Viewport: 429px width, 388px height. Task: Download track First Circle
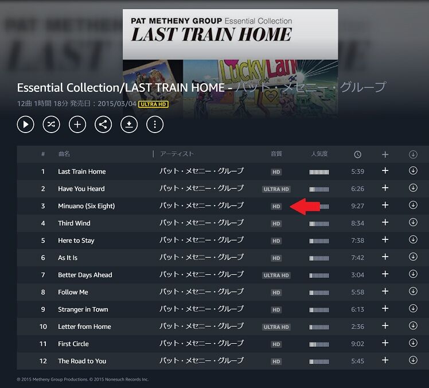pos(413,343)
